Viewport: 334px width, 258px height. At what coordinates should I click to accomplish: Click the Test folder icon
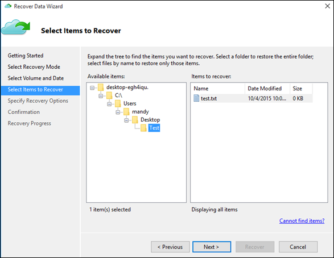143,128
